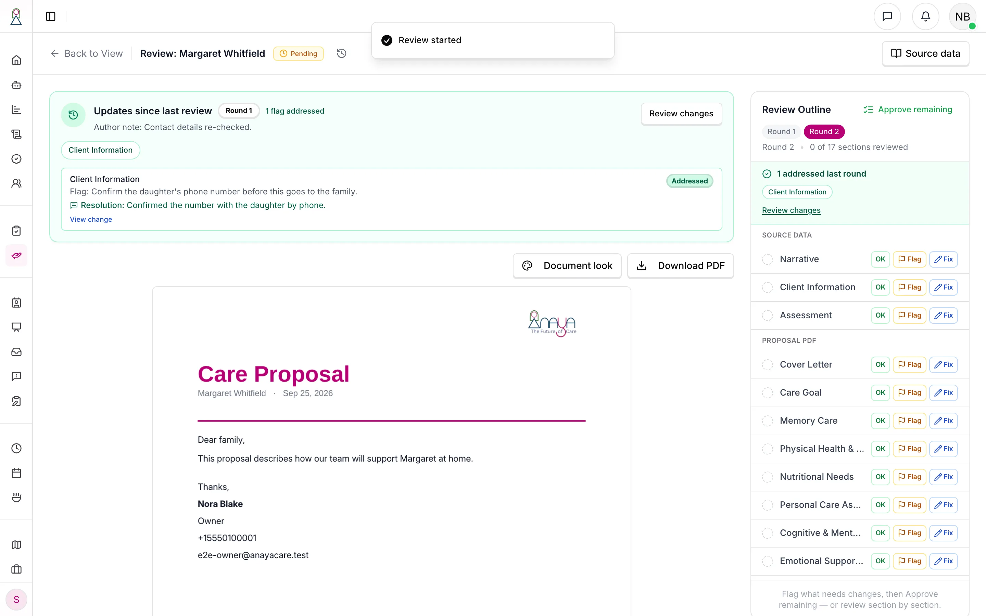
Task: Open Source data panel
Action: point(925,53)
